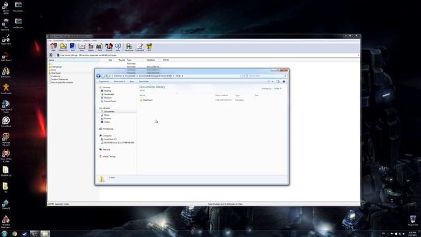
Task: Click the Guild Wars 2 desktop shortcut
Action: (x=6, y=57)
